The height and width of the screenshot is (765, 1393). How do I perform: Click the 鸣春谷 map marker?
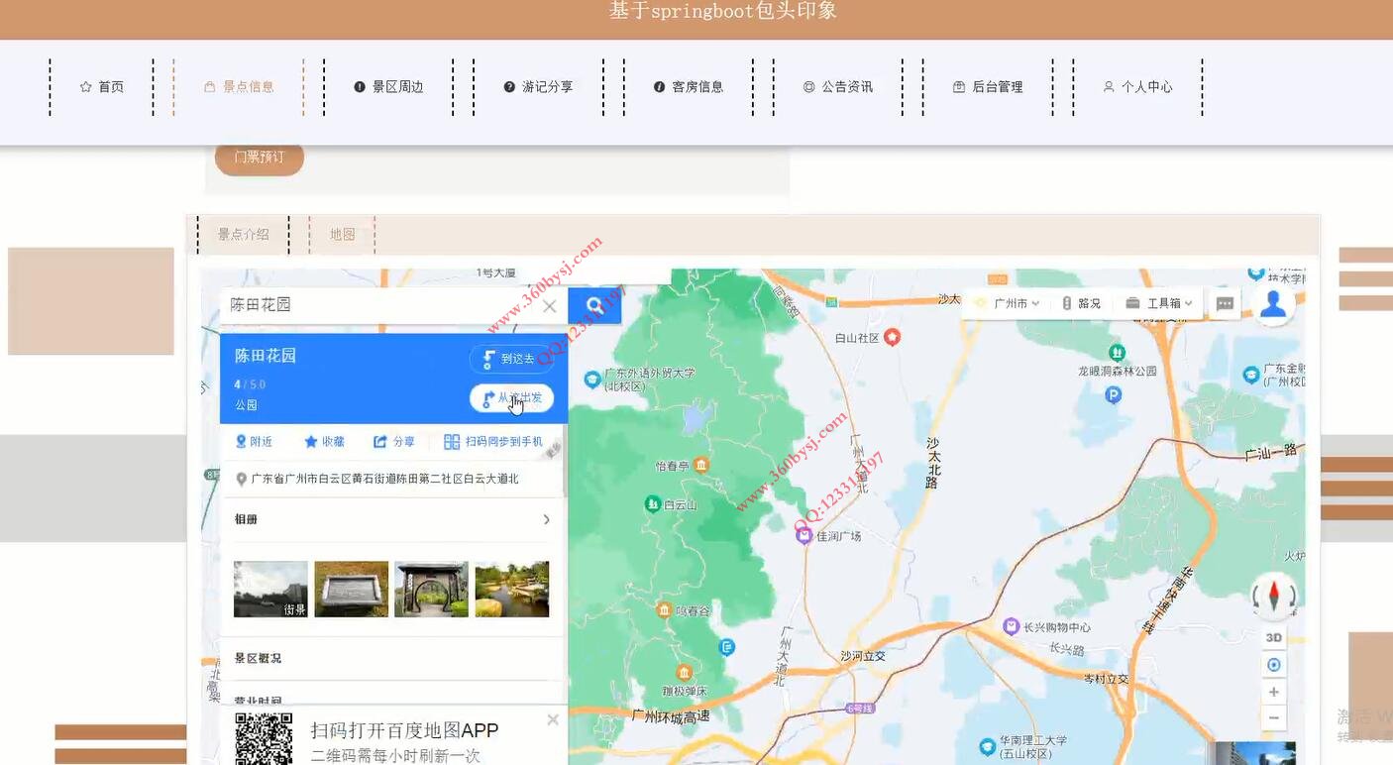tap(665, 610)
